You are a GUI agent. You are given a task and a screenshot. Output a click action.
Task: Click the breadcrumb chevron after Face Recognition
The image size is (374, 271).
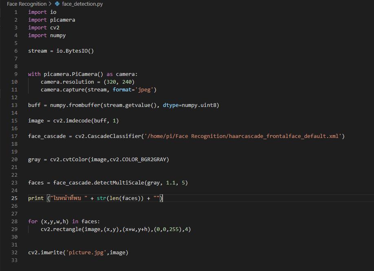tap(50, 4)
